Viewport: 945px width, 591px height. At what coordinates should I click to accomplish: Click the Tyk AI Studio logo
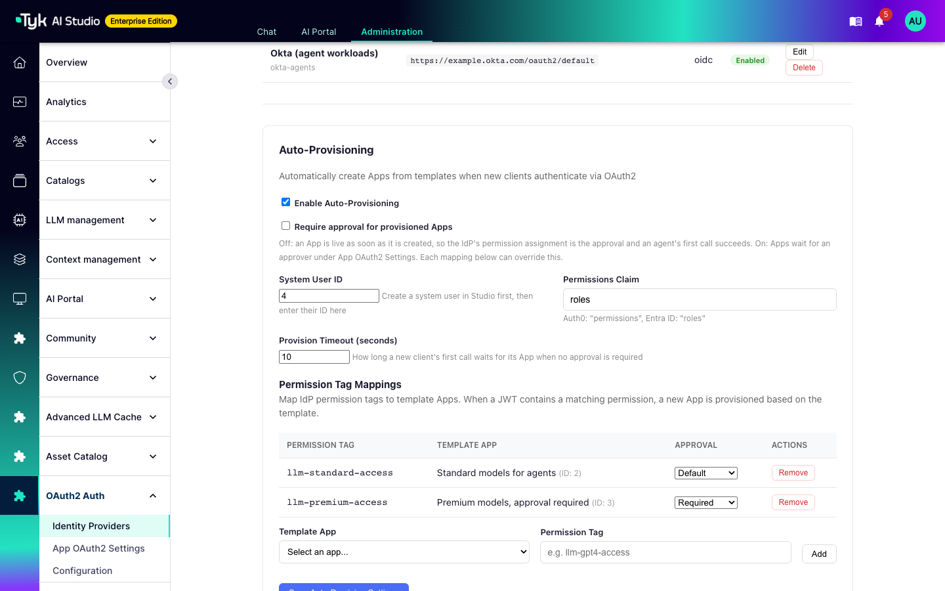pyautogui.click(x=58, y=21)
